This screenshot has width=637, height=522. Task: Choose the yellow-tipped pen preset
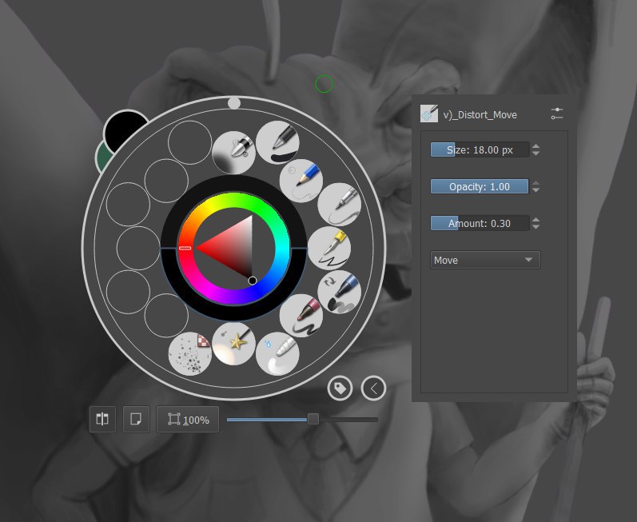(x=329, y=248)
